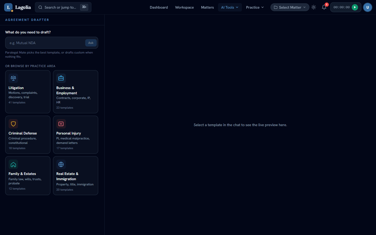Open the Litigation practice area card

pos(28,92)
